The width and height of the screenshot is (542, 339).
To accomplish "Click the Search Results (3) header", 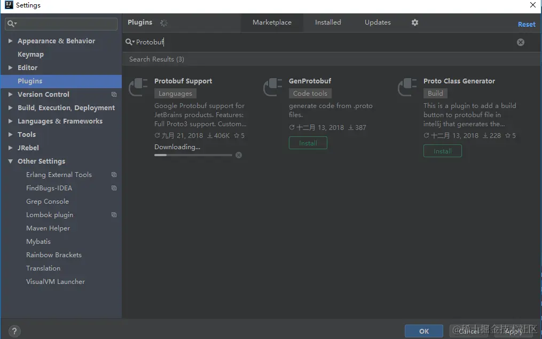I will (x=156, y=59).
